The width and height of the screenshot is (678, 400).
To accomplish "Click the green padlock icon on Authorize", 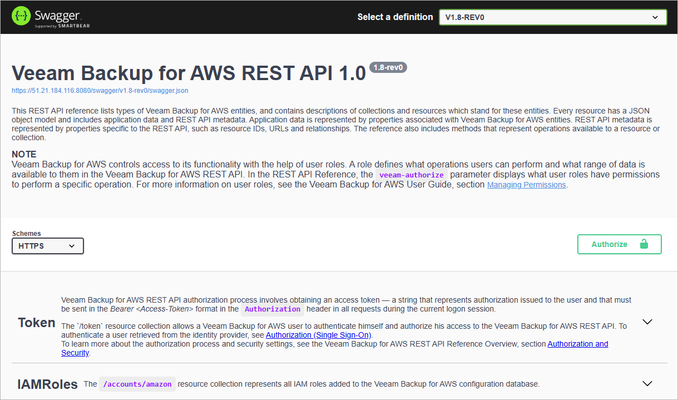I will point(644,244).
